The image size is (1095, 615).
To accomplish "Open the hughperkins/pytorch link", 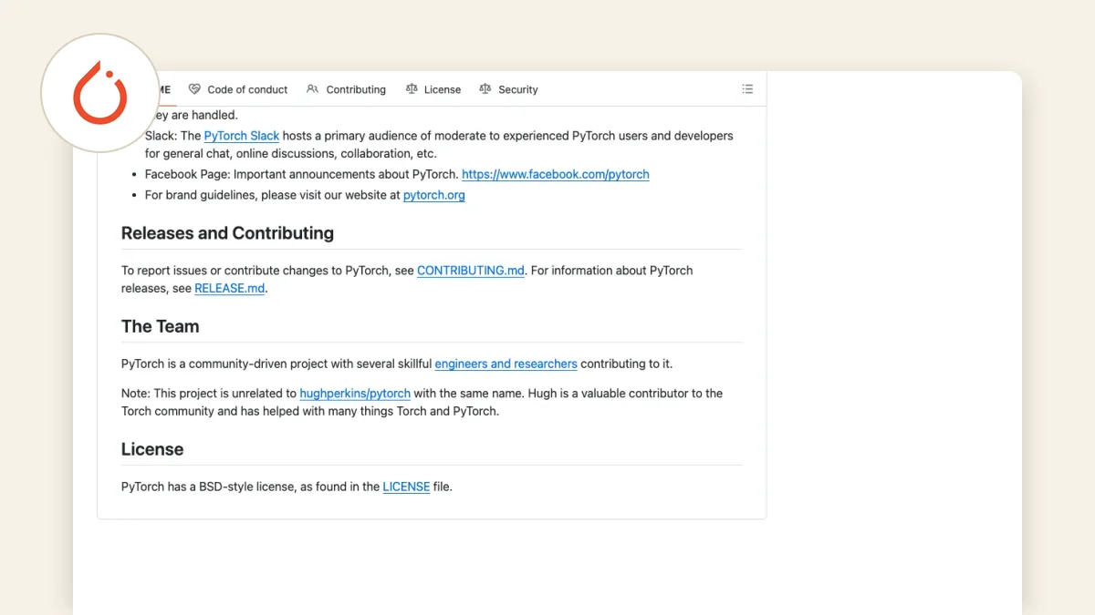I will point(355,394).
